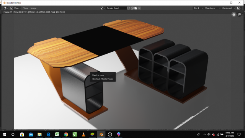The image size is (245, 138).
Task: Open the View menu in the image editor header
Action: click(26, 8)
